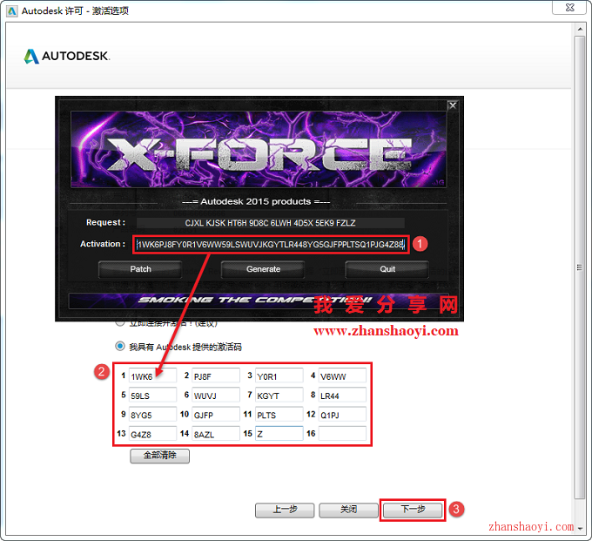Click the Patch button in X-Force
The image size is (592, 541).
[140, 269]
